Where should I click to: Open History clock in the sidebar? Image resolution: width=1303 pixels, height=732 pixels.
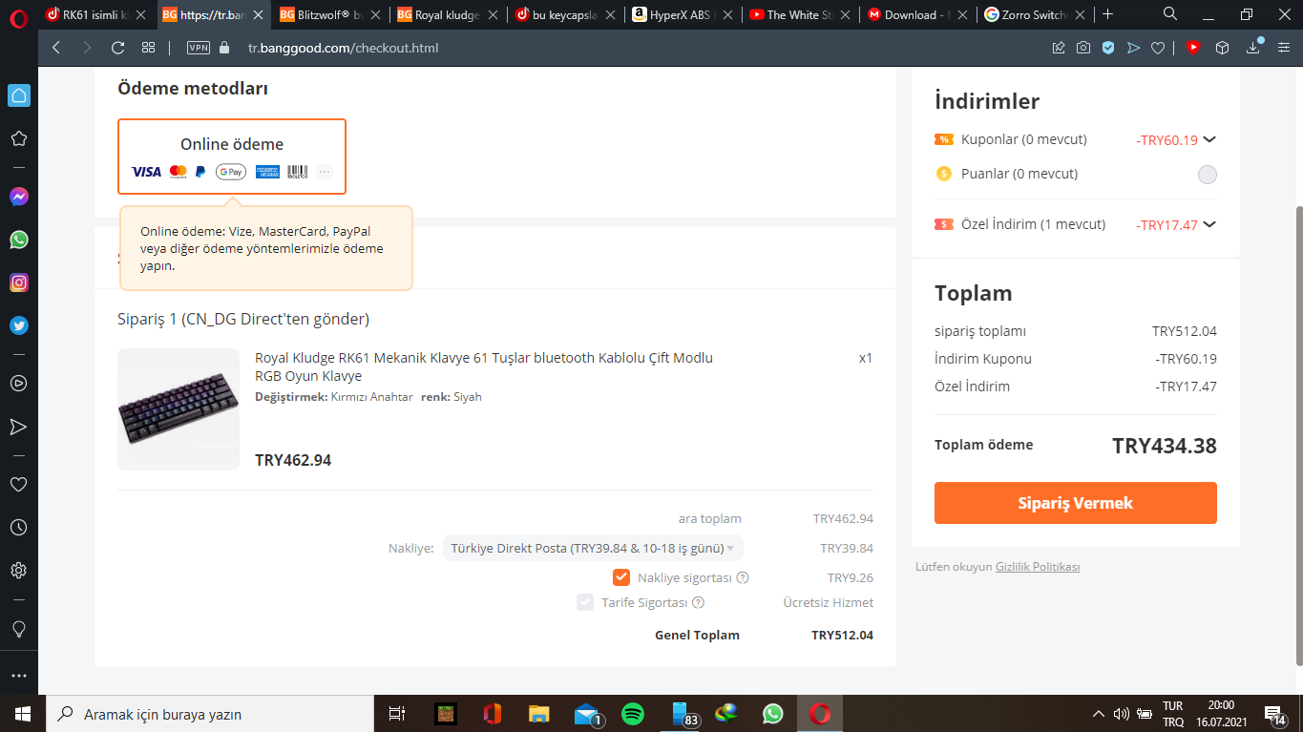[18, 527]
